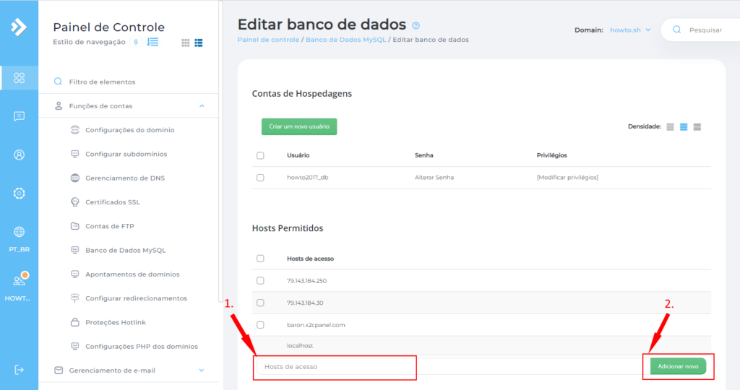
Task: Open Certificados SSL in the sidebar
Action: pyautogui.click(x=112, y=201)
